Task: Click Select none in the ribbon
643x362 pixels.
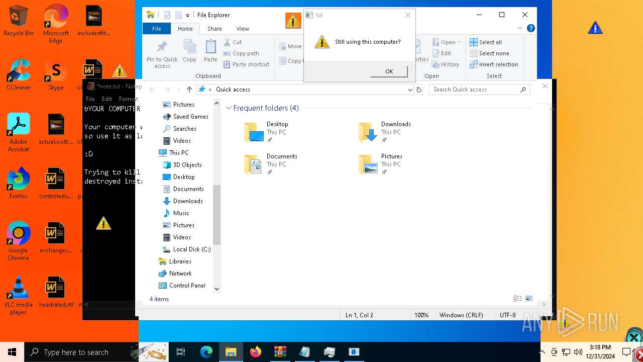Action: 489,53
